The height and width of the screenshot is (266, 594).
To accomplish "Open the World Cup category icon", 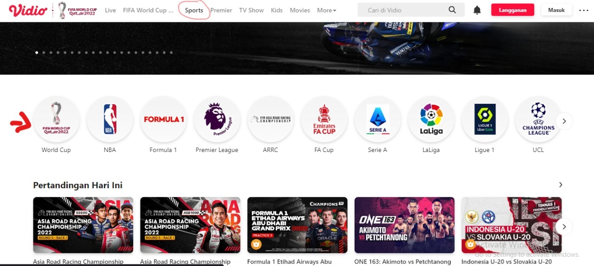I will (x=56, y=119).
